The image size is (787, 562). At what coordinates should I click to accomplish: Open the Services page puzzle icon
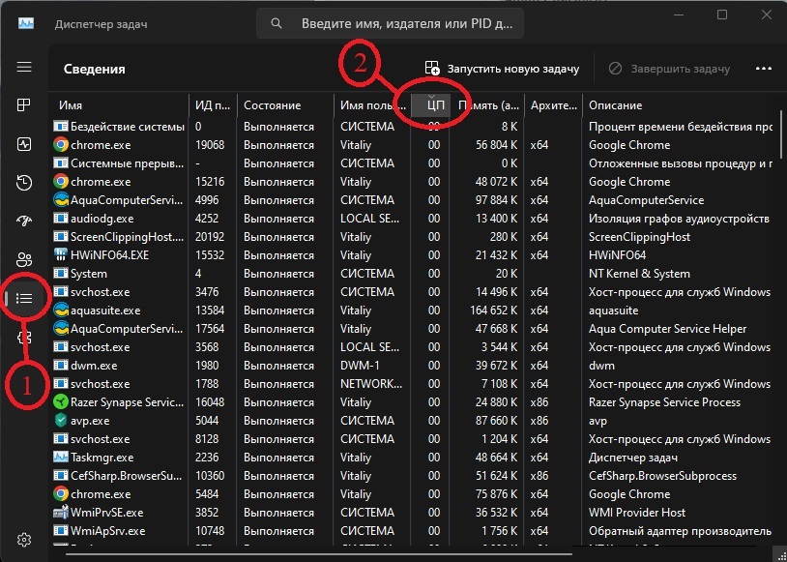(24, 337)
